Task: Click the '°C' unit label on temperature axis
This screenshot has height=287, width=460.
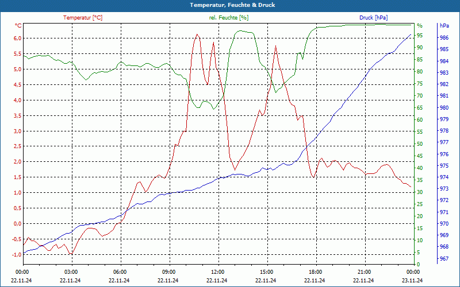Action: [x=18, y=26]
